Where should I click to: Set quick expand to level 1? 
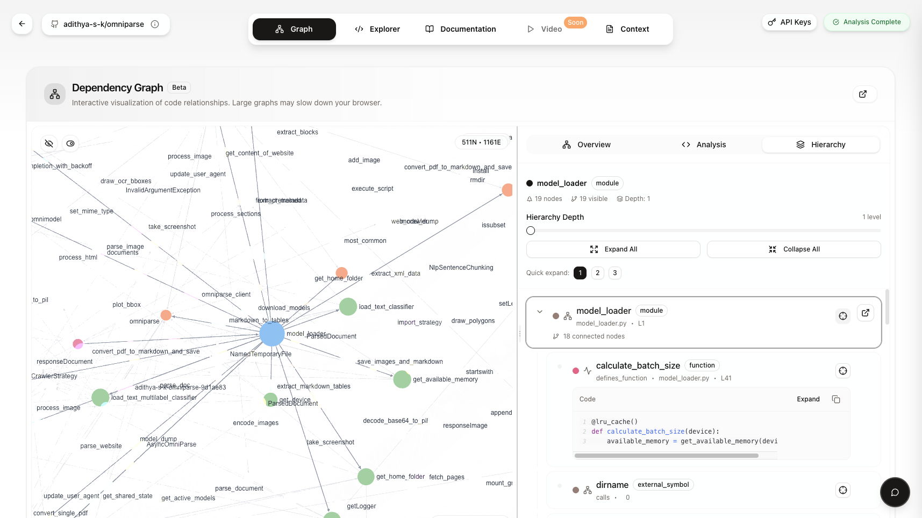point(580,273)
